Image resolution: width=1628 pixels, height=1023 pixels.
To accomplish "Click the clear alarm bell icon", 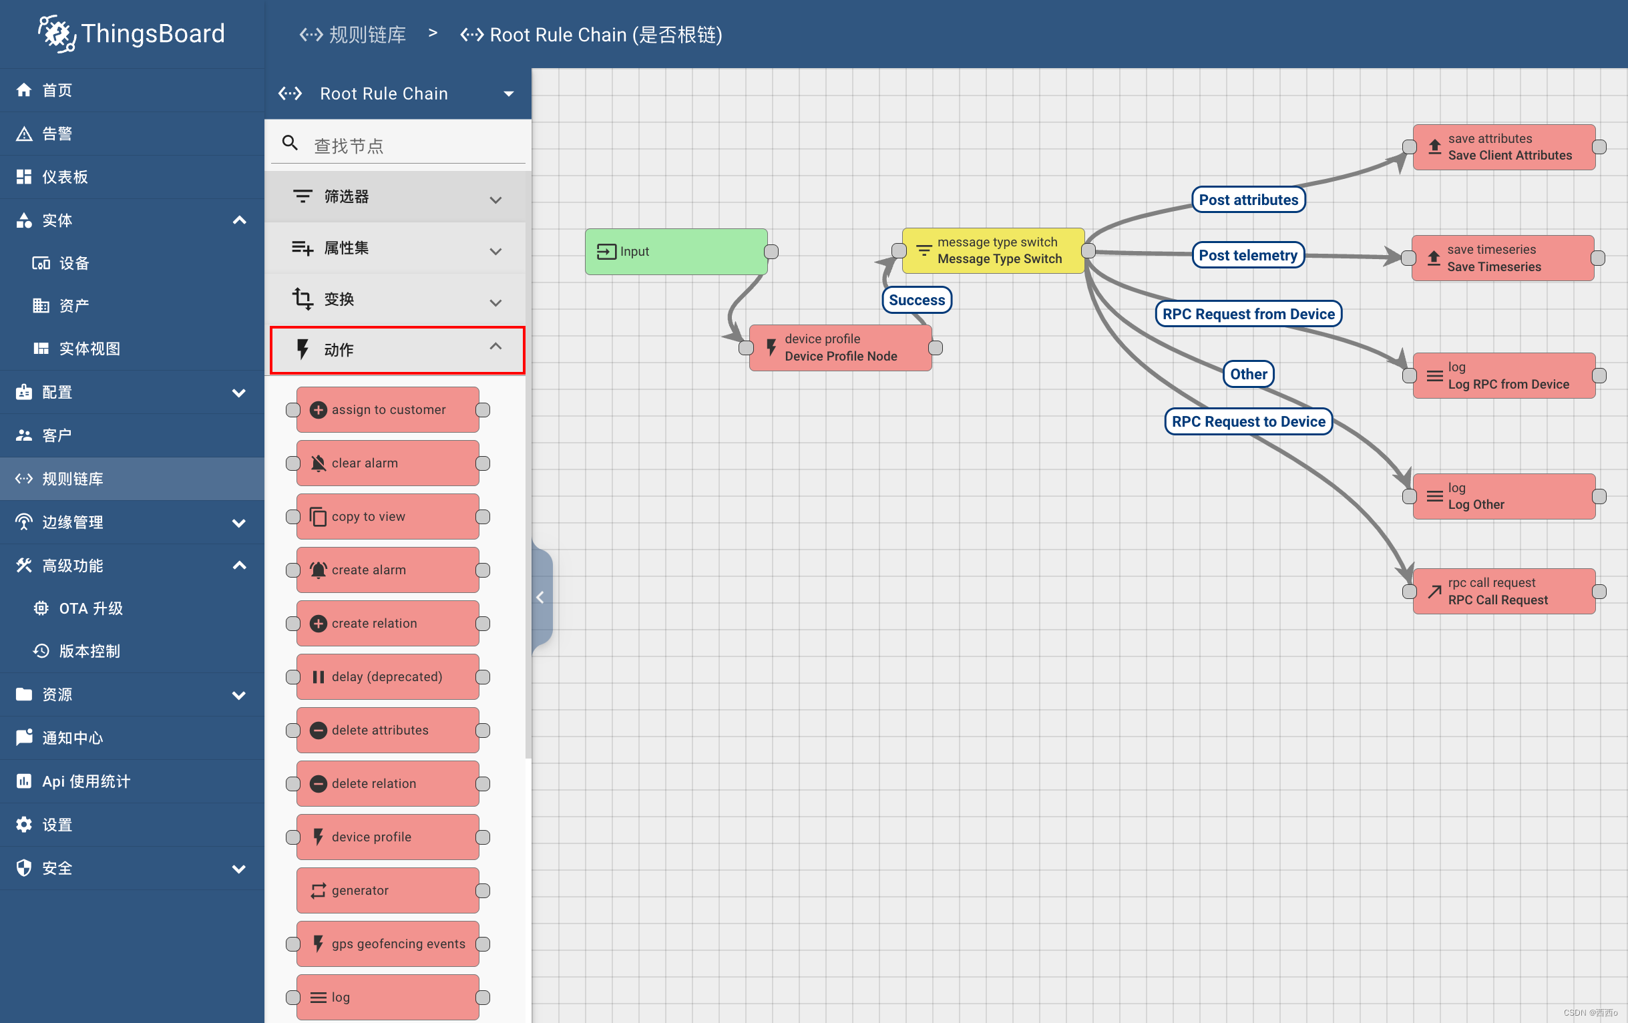I will (x=318, y=463).
